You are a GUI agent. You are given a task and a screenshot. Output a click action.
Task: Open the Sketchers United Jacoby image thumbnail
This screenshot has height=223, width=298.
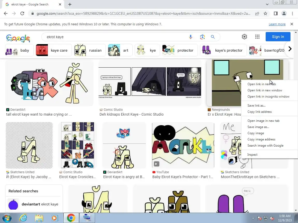coord(29,145)
